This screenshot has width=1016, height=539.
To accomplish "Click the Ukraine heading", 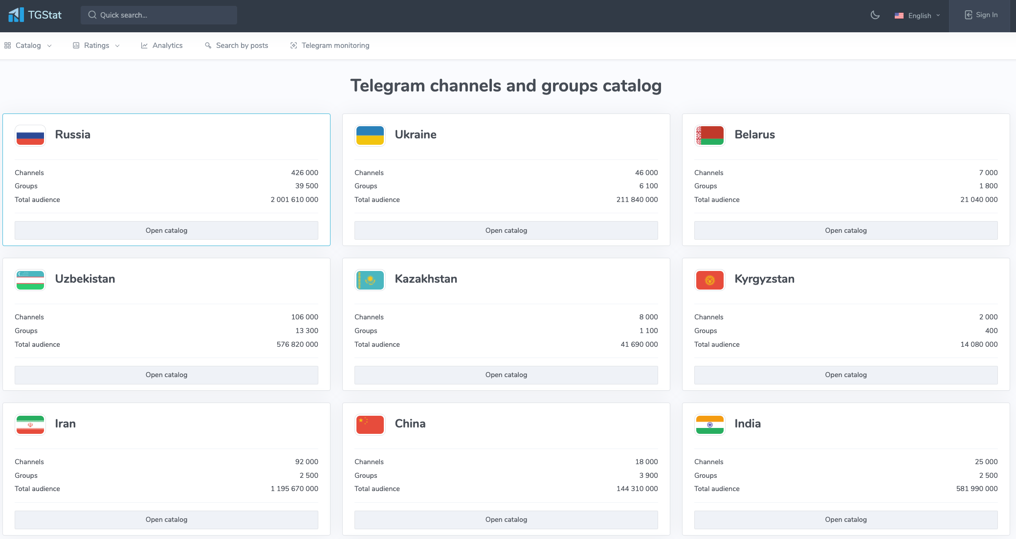I will 416,135.
